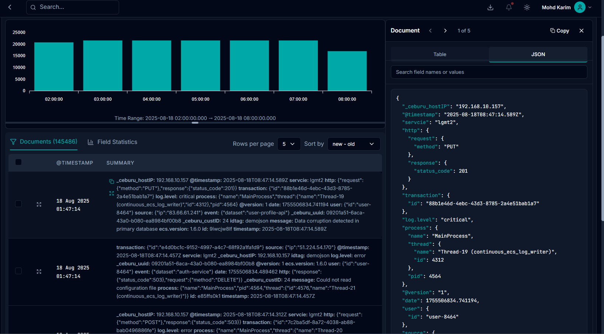The image size is (604, 334).
Task: Click the Mohd Karim username text
Action: click(x=556, y=7)
